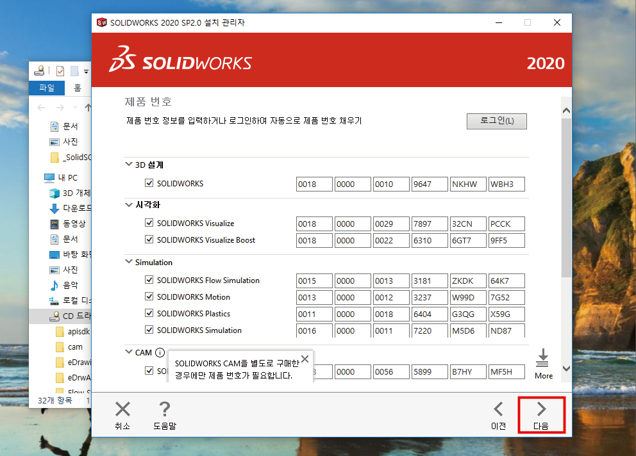
Task: Click Motion serial field containing W99D
Action: (468, 298)
